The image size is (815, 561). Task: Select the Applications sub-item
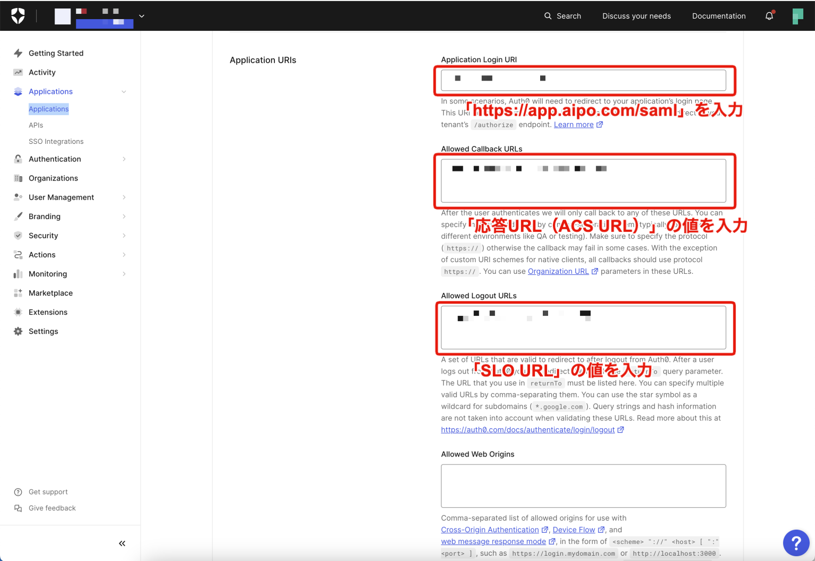(49, 109)
